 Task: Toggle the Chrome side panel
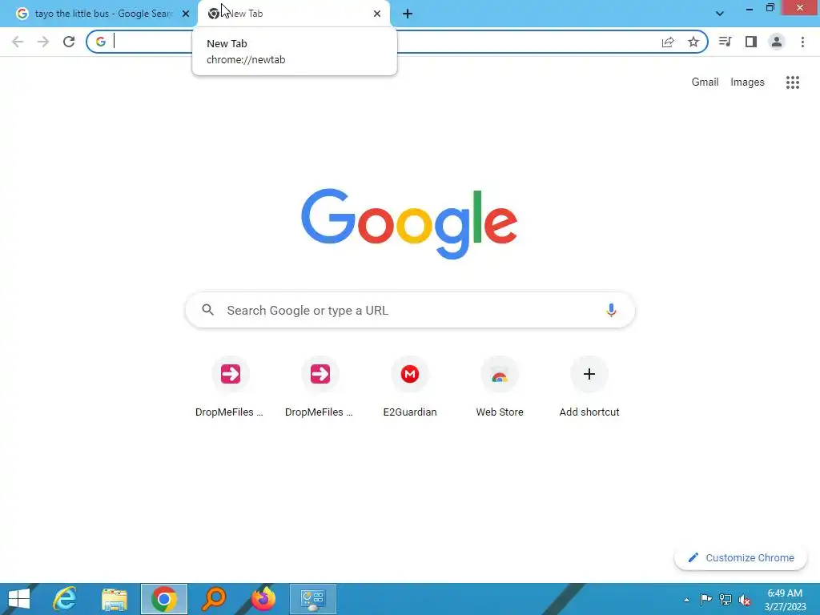(751, 42)
